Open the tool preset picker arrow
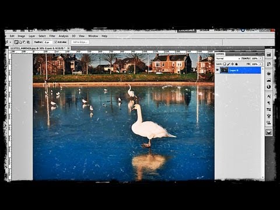This screenshot has width=280, height=210. coord(10,42)
